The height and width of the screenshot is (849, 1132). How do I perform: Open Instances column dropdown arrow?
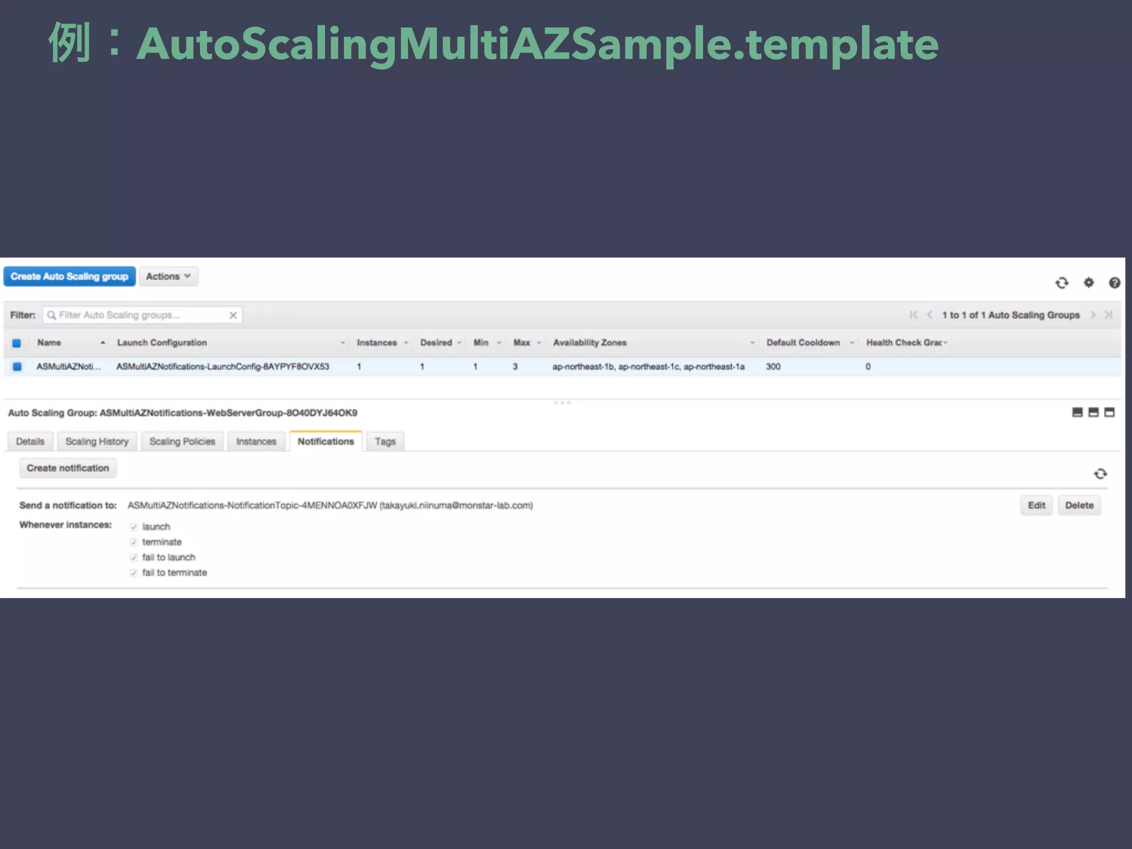[x=406, y=343]
